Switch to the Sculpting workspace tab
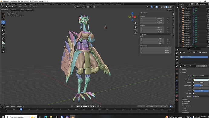 (47, 4)
